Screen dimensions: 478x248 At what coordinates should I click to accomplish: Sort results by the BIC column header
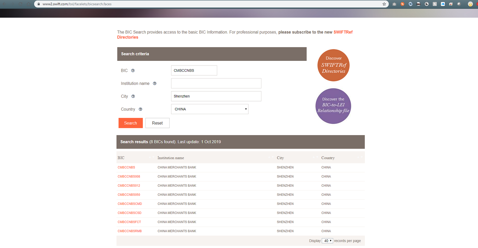[121, 158]
